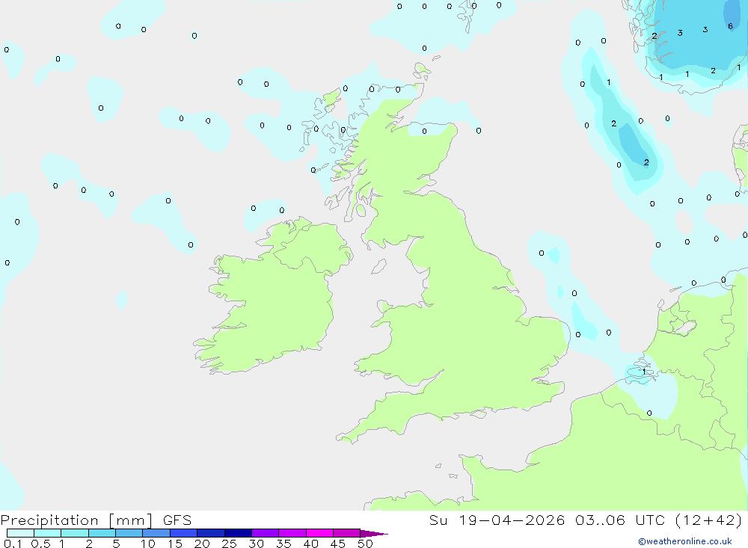Click the 0.5–1 mm legend color swatch
Image resolution: width=748 pixels, height=548 pixels.
click(48, 533)
